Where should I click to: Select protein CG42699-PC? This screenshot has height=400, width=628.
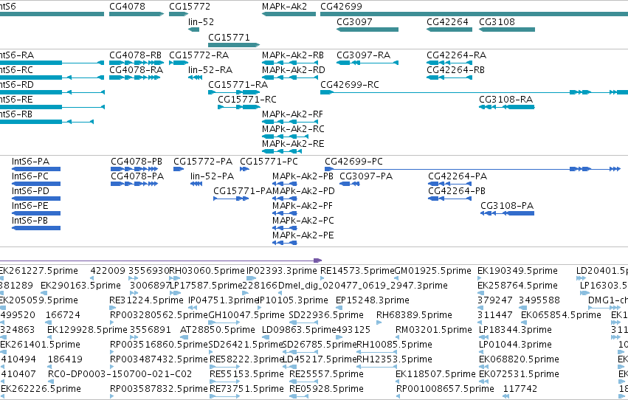(x=353, y=162)
